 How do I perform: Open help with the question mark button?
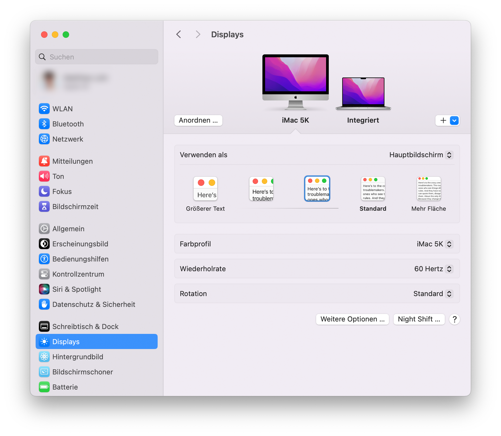pos(455,319)
